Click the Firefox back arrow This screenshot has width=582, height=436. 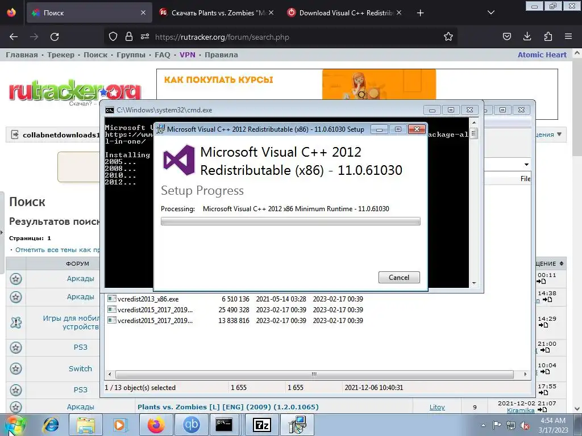[x=14, y=37]
